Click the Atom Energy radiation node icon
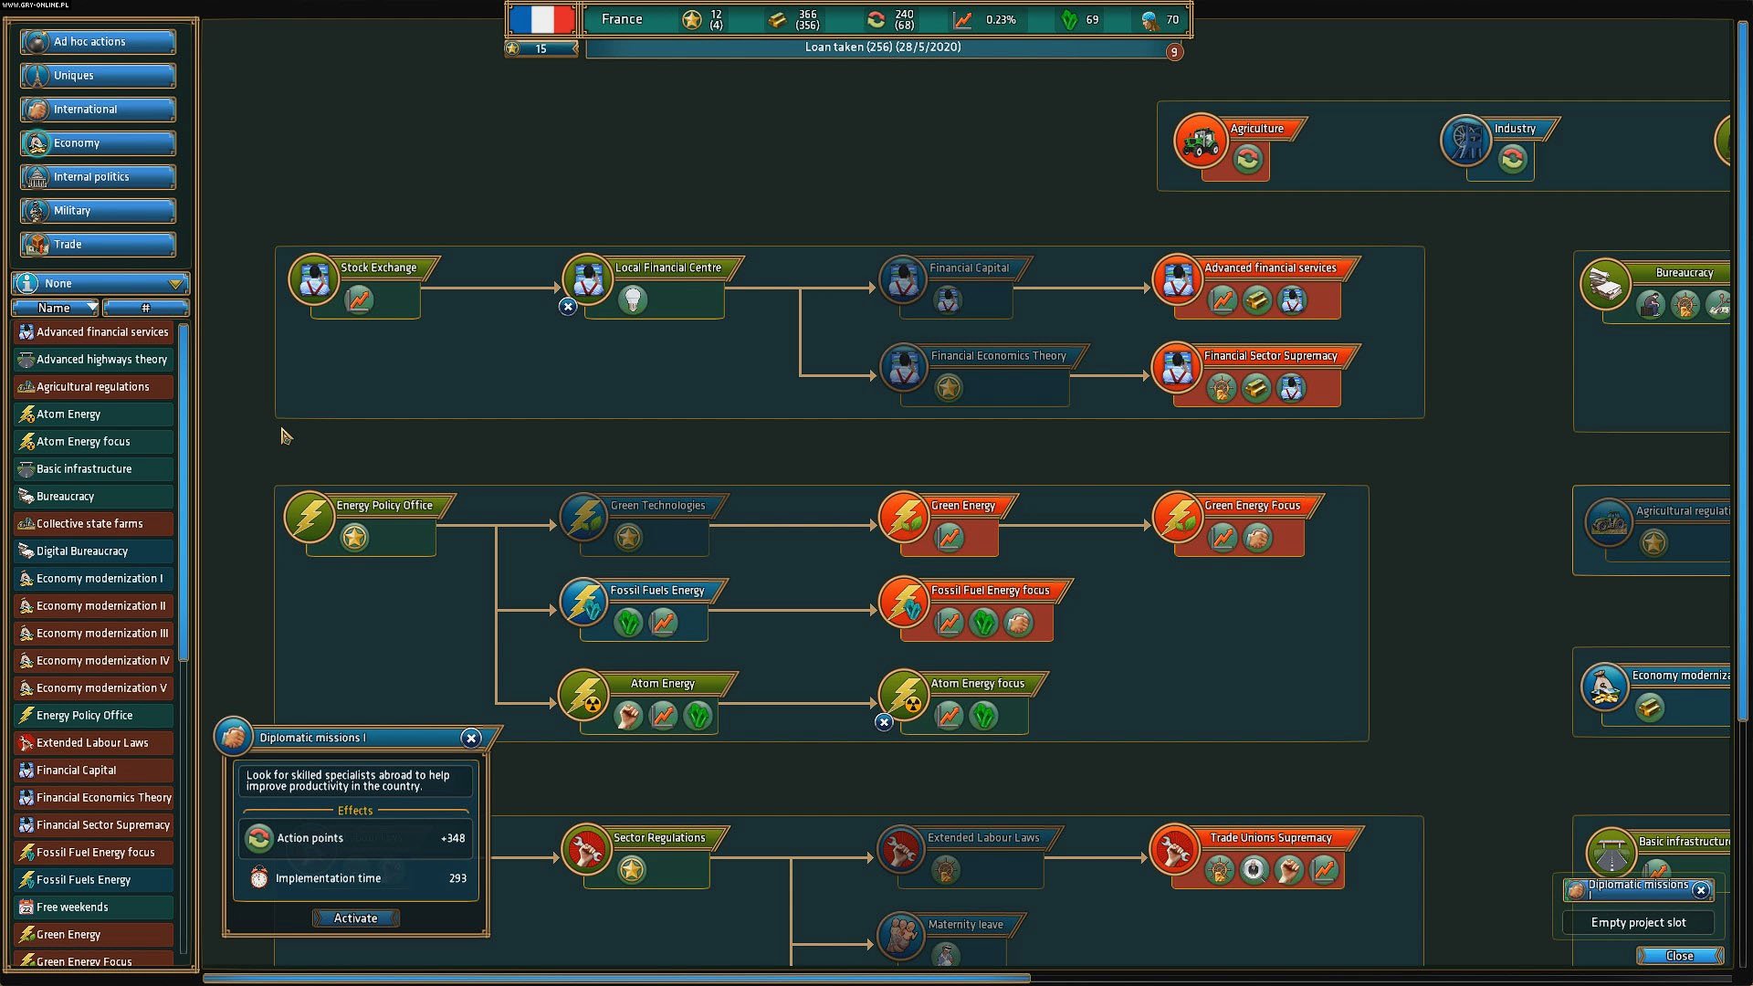1753x986 pixels. coord(584,696)
